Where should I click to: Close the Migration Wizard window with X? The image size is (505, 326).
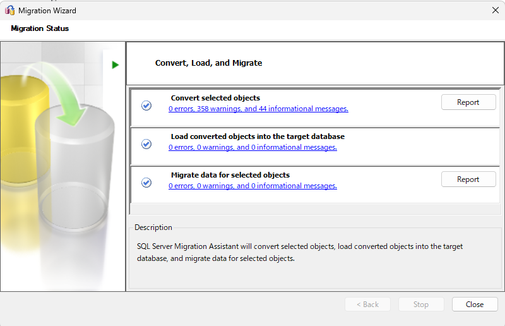(x=495, y=10)
